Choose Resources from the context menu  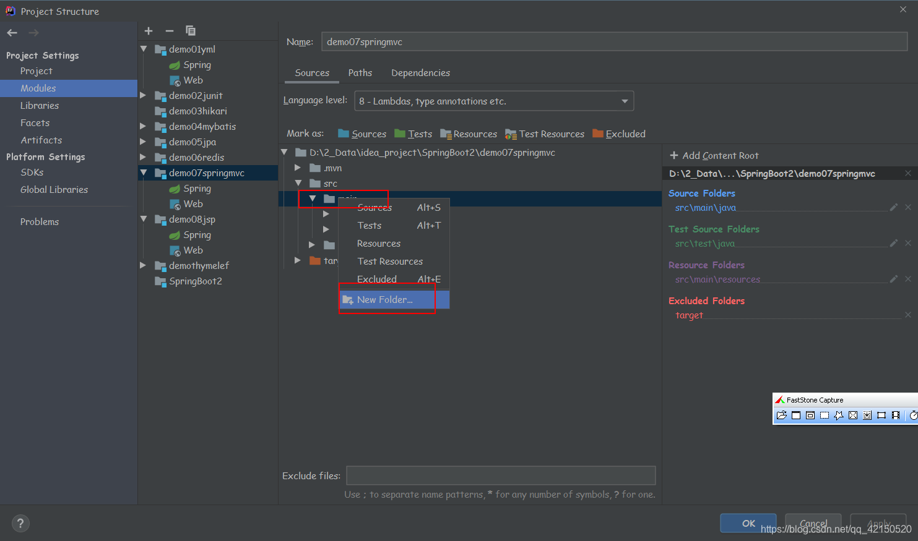pyautogui.click(x=394, y=244)
